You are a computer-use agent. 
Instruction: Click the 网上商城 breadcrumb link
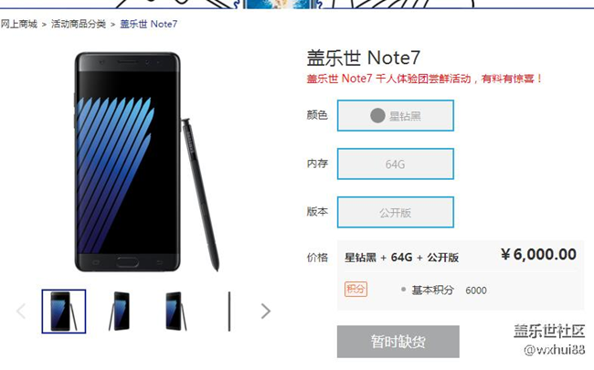click(19, 25)
